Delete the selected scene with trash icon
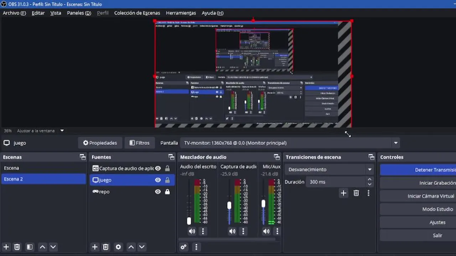The image size is (456, 256). click(x=17, y=247)
